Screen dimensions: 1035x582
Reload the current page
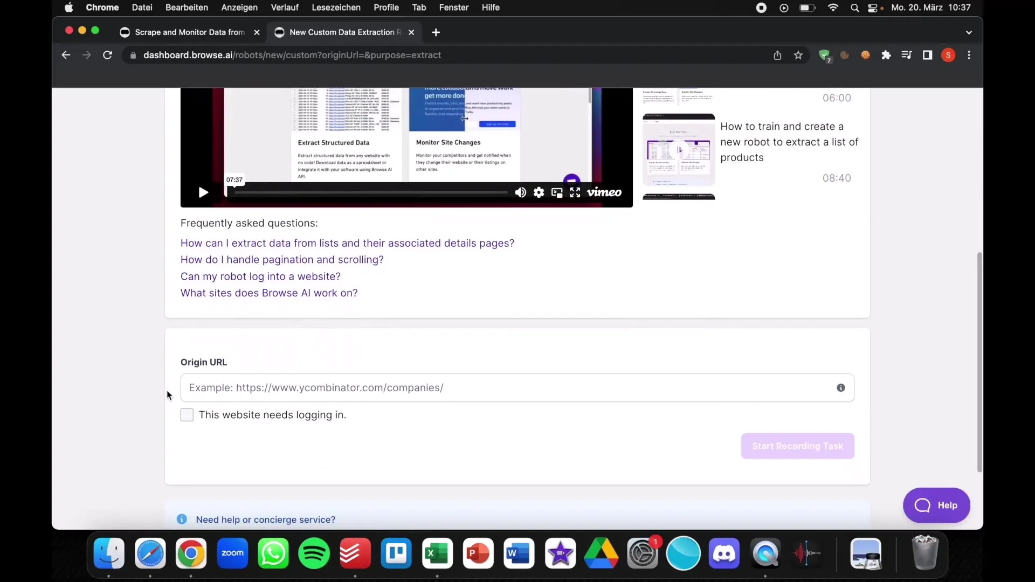click(107, 55)
